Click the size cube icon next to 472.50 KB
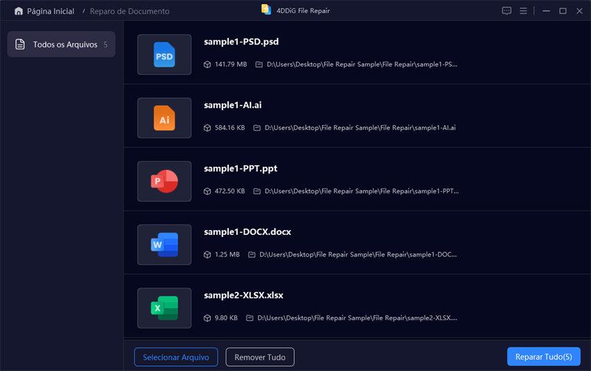591x371 pixels. click(207, 191)
